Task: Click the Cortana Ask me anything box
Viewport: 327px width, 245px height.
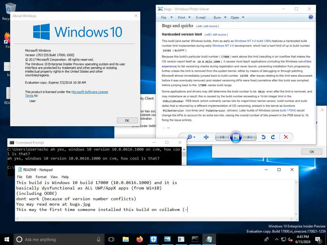Action: [59, 239]
